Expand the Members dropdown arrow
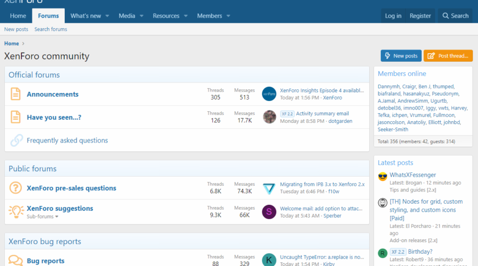The height and width of the screenshot is (266, 478). [x=228, y=16]
